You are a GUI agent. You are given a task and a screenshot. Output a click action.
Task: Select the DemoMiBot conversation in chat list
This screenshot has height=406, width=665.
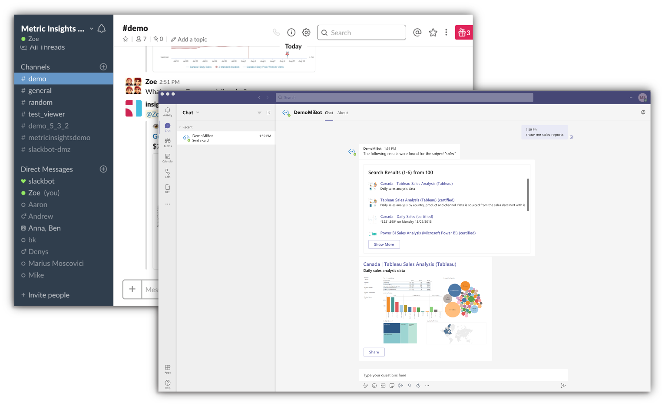pyautogui.click(x=226, y=138)
